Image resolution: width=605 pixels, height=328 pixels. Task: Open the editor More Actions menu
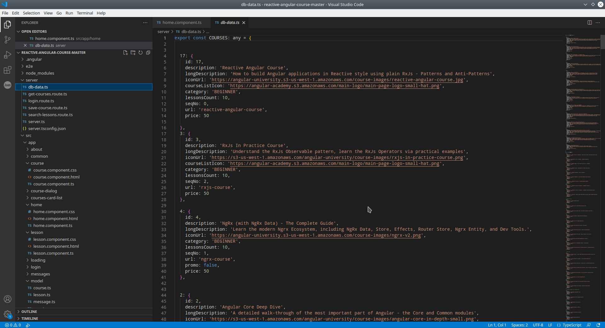[598, 23]
